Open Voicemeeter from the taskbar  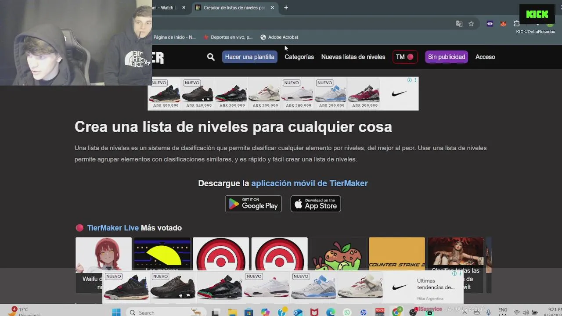point(380,312)
